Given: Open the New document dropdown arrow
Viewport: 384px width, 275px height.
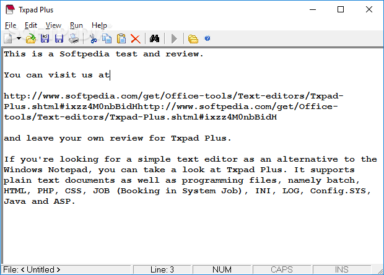Looking at the screenshot, I should pyautogui.click(x=19, y=38).
